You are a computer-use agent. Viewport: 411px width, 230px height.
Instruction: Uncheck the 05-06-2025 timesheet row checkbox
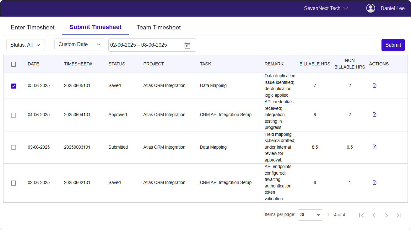[14, 86]
